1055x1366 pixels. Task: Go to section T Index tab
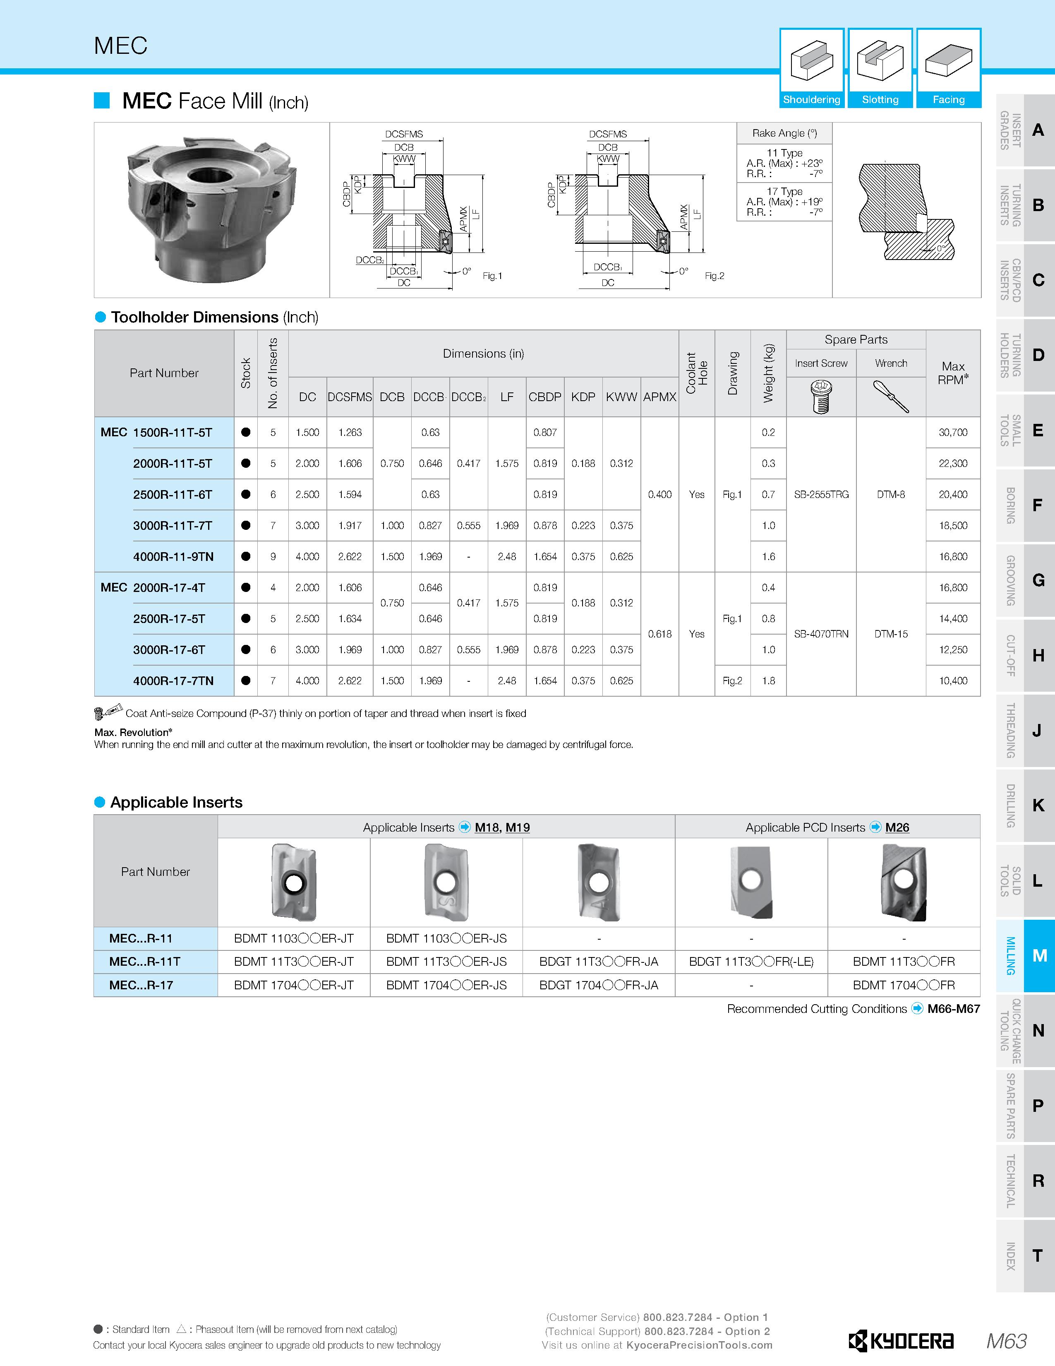pyautogui.click(x=1025, y=1256)
